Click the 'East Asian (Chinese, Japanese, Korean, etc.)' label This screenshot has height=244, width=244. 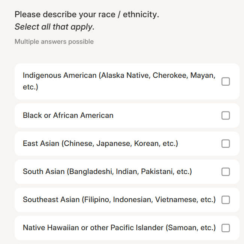click(x=100, y=143)
